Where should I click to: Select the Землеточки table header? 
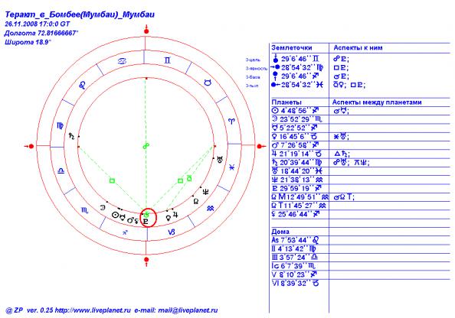tap(292, 48)
